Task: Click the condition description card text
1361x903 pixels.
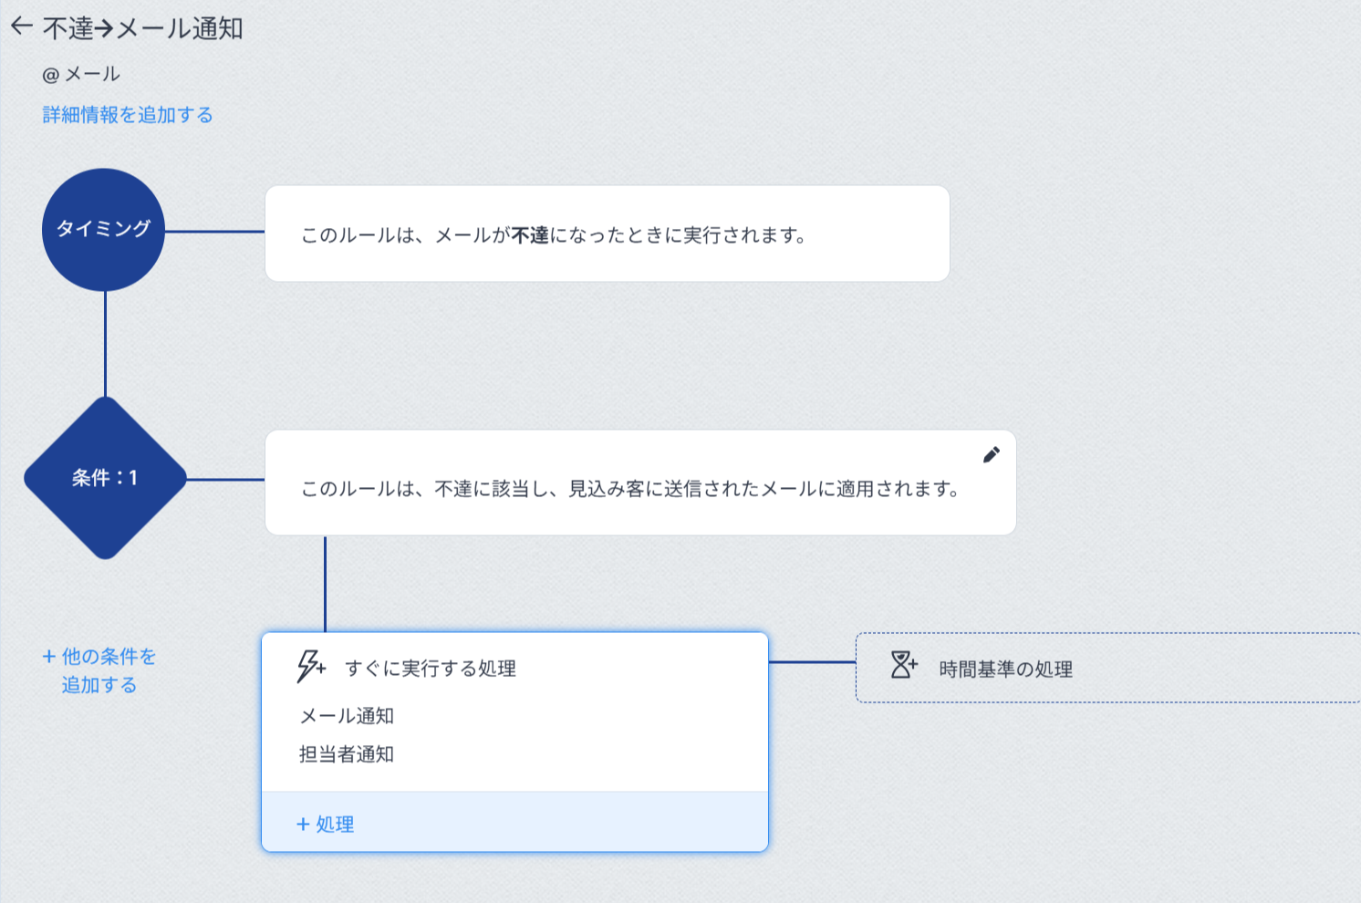Action: [630, 489]
